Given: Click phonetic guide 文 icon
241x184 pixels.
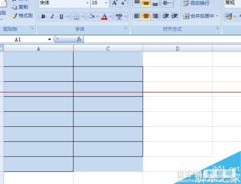Looking at the screenshot, I should pos(119,16).
